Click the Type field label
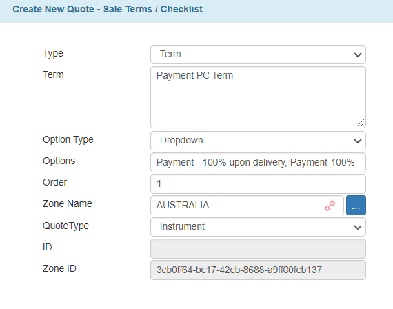Screen dimensions: 393x309 [x=53, y=53]
